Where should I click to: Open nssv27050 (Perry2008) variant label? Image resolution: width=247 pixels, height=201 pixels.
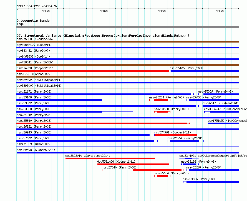pyautogui.click(x=204, y=97)
